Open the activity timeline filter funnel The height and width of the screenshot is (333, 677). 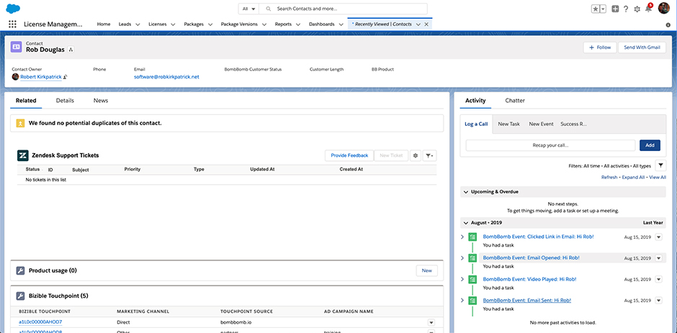coord(660,165)
